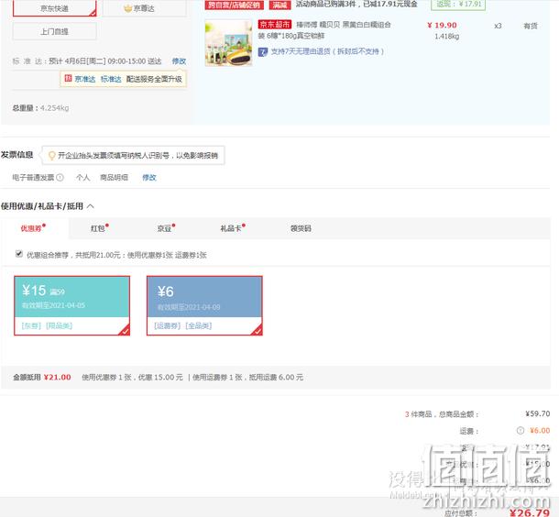Deselect the ¥15 东券 coupon
The height and width of the screenshot is (517, 559).
[x=72, y=305]
